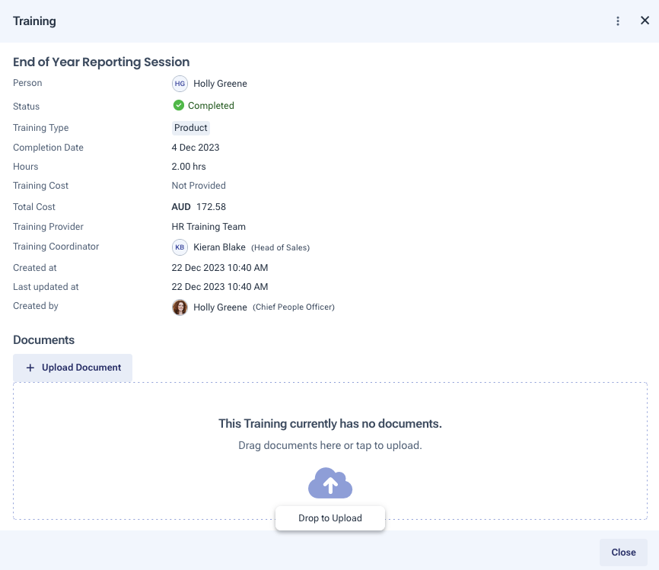This screenshot has width=659, height=570.
Task: Click the green Completed checkmark icon
Action: pyautogui.click(x=179, y=105)
